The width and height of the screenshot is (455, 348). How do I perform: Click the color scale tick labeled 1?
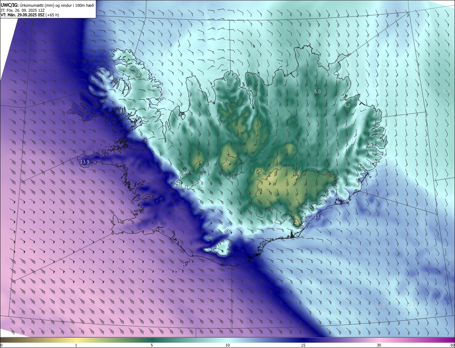tap(76, 345)
